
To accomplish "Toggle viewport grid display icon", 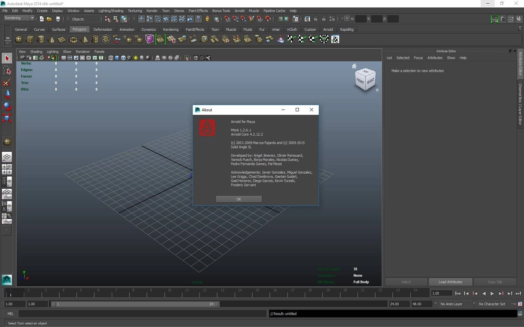I will pos(64,58).
